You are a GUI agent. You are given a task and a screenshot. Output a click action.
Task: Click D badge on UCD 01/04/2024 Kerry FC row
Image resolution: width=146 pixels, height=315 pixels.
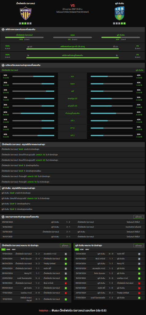(x=139, y=264)
